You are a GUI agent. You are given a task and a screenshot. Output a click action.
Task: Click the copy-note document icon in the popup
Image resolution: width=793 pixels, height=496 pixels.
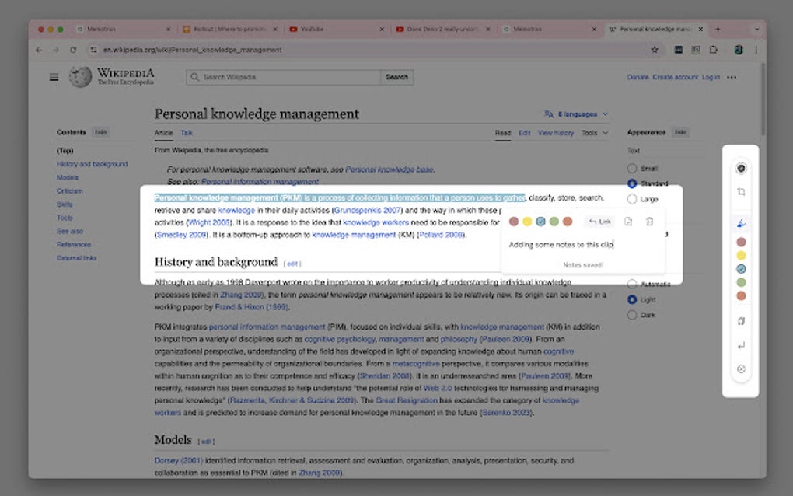[628, 222]
